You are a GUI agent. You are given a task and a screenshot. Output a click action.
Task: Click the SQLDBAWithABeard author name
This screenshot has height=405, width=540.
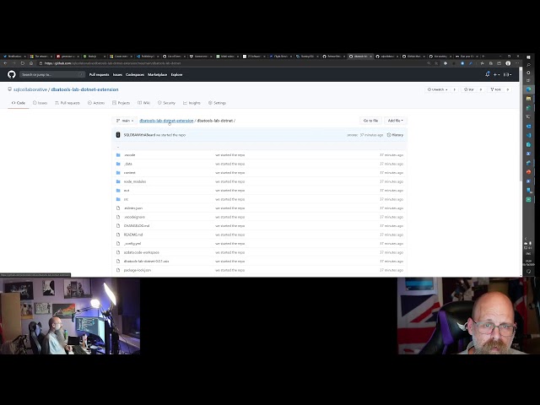point(139,135)
